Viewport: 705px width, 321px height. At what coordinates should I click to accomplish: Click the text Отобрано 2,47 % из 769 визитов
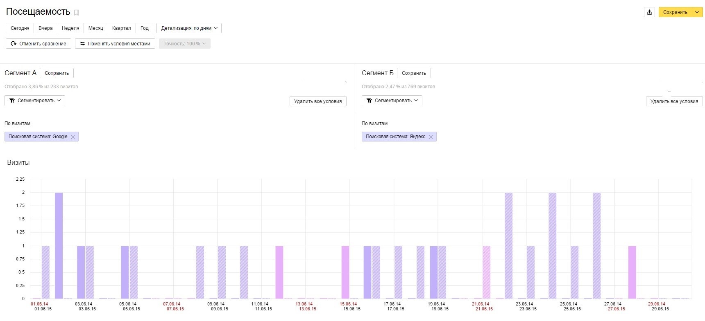[398, 87]
